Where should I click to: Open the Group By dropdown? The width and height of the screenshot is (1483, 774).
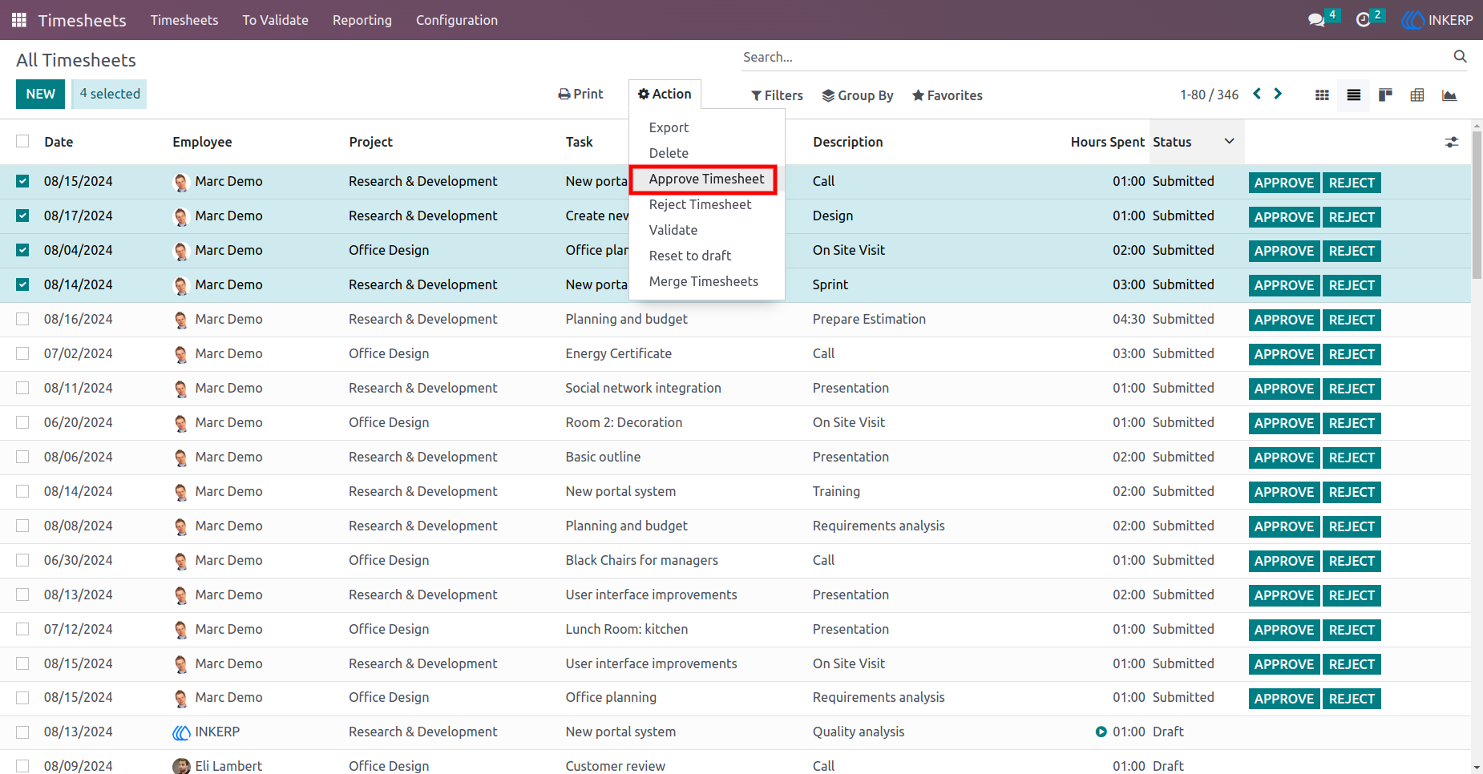[x=858, y=95]
